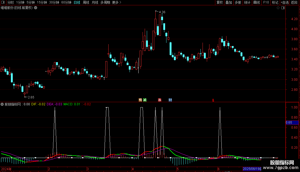The image size is (300, 172).
Task: Open the 股朋指标网 indicator dropdown arrow
Action: tap(2, 104)
